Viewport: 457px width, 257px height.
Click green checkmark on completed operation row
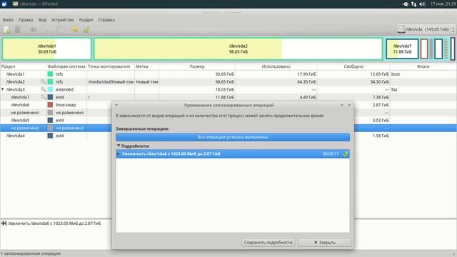346,154
